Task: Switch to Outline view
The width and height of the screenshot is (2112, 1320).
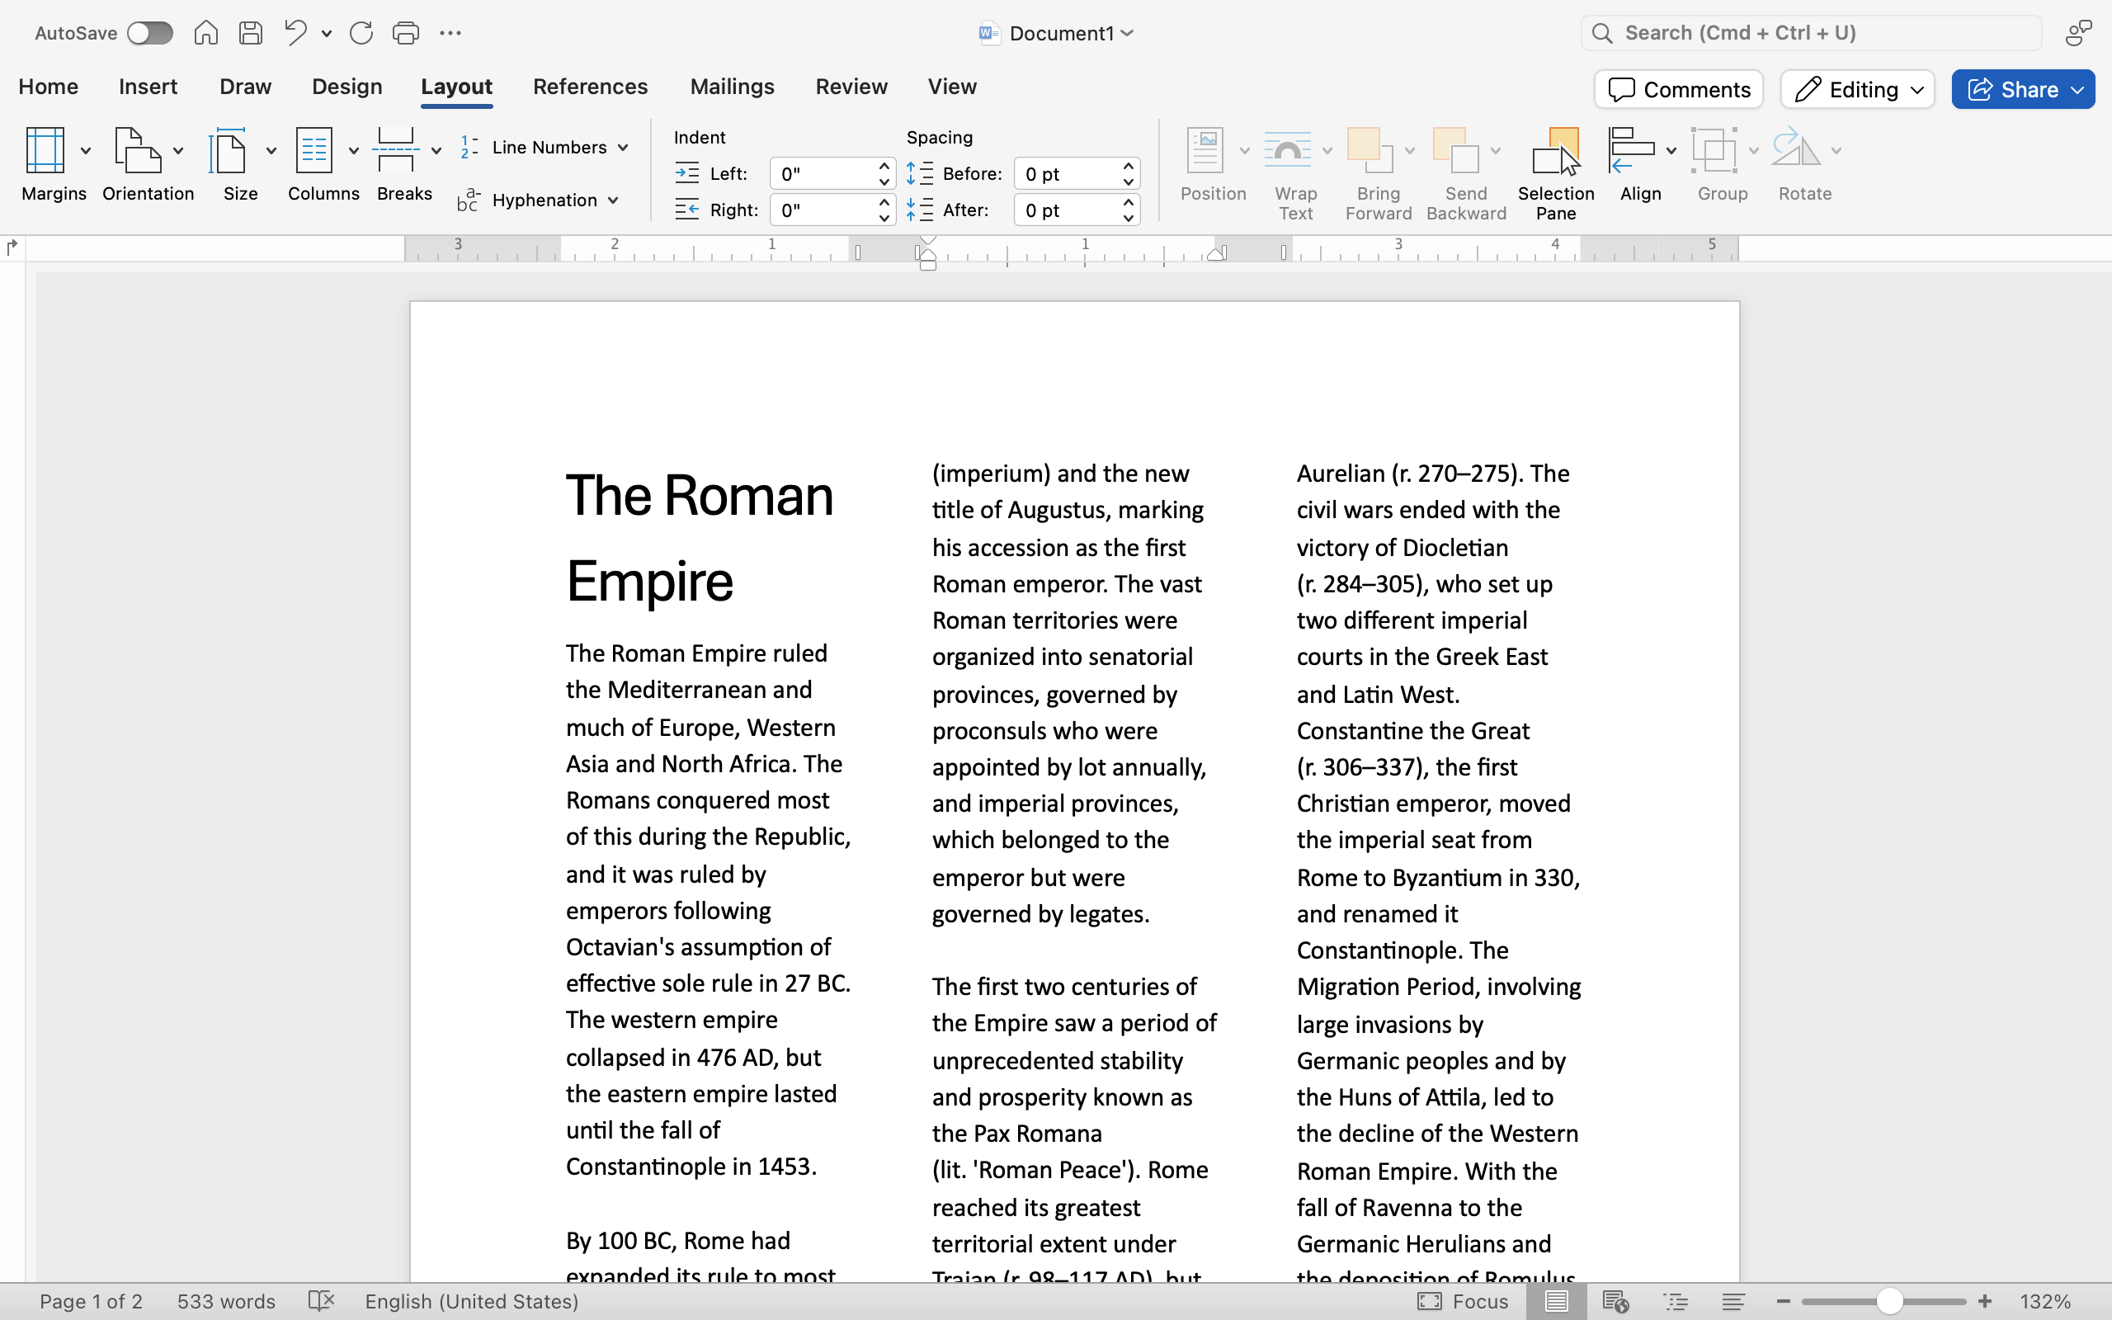Action: coord(1676,1302)
